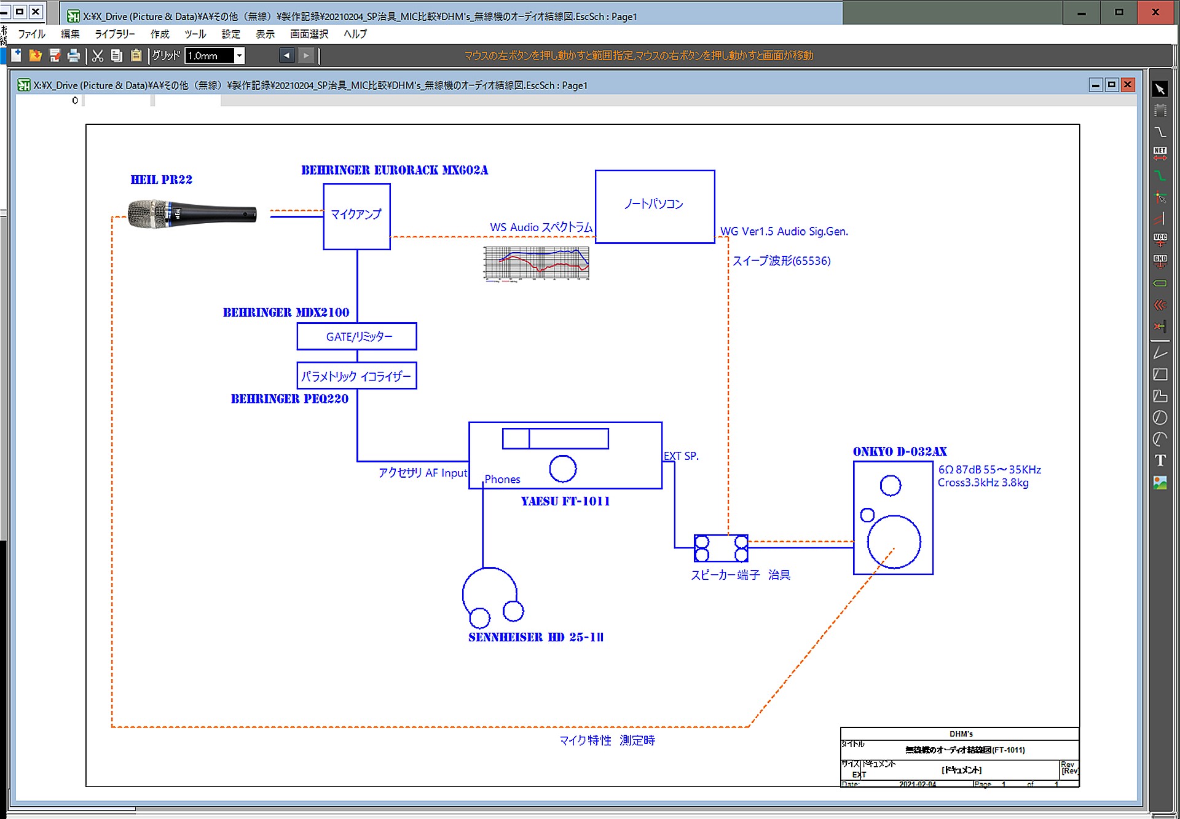Screen dimensions: 1180x819
Task: Click the EXT SP. label
Action: coord(681,456)
